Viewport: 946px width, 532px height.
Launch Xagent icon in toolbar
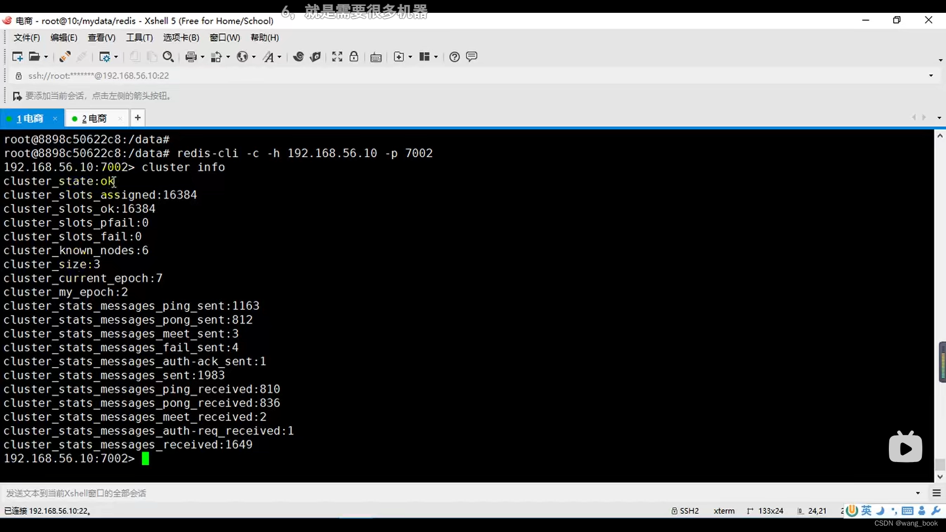pos(315,57)
